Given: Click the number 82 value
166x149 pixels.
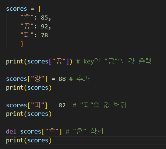Looking at the screenshot, I should pos(62,105).
